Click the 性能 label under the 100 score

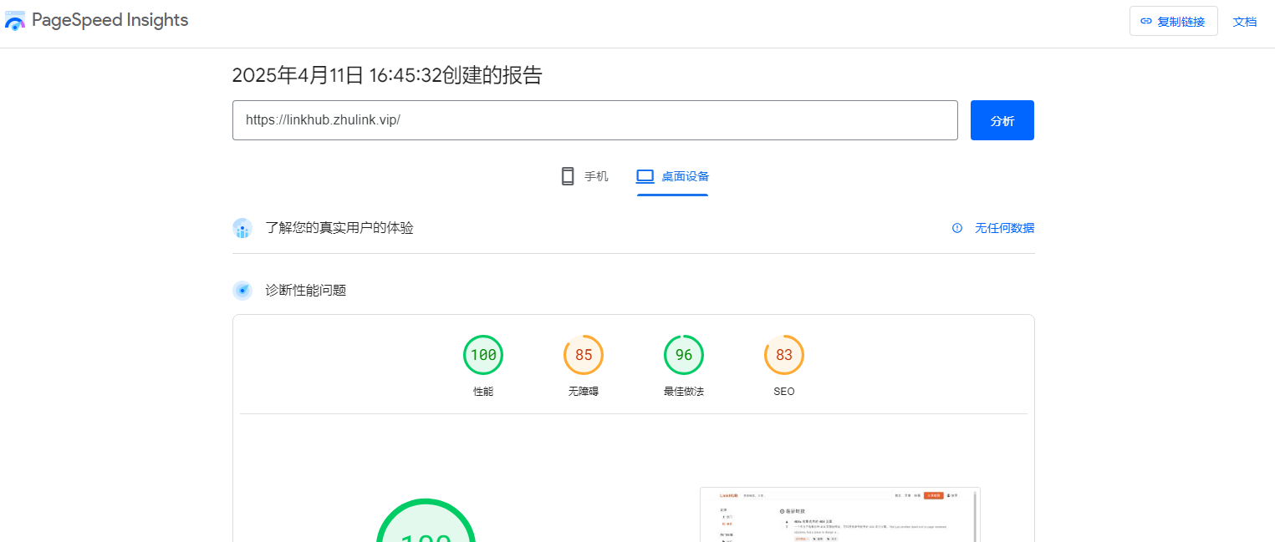coord(483,391)
